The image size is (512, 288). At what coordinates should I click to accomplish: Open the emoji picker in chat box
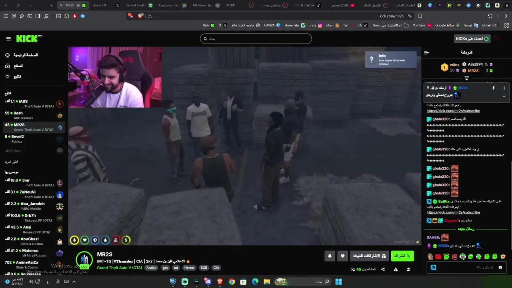point(500,267)
